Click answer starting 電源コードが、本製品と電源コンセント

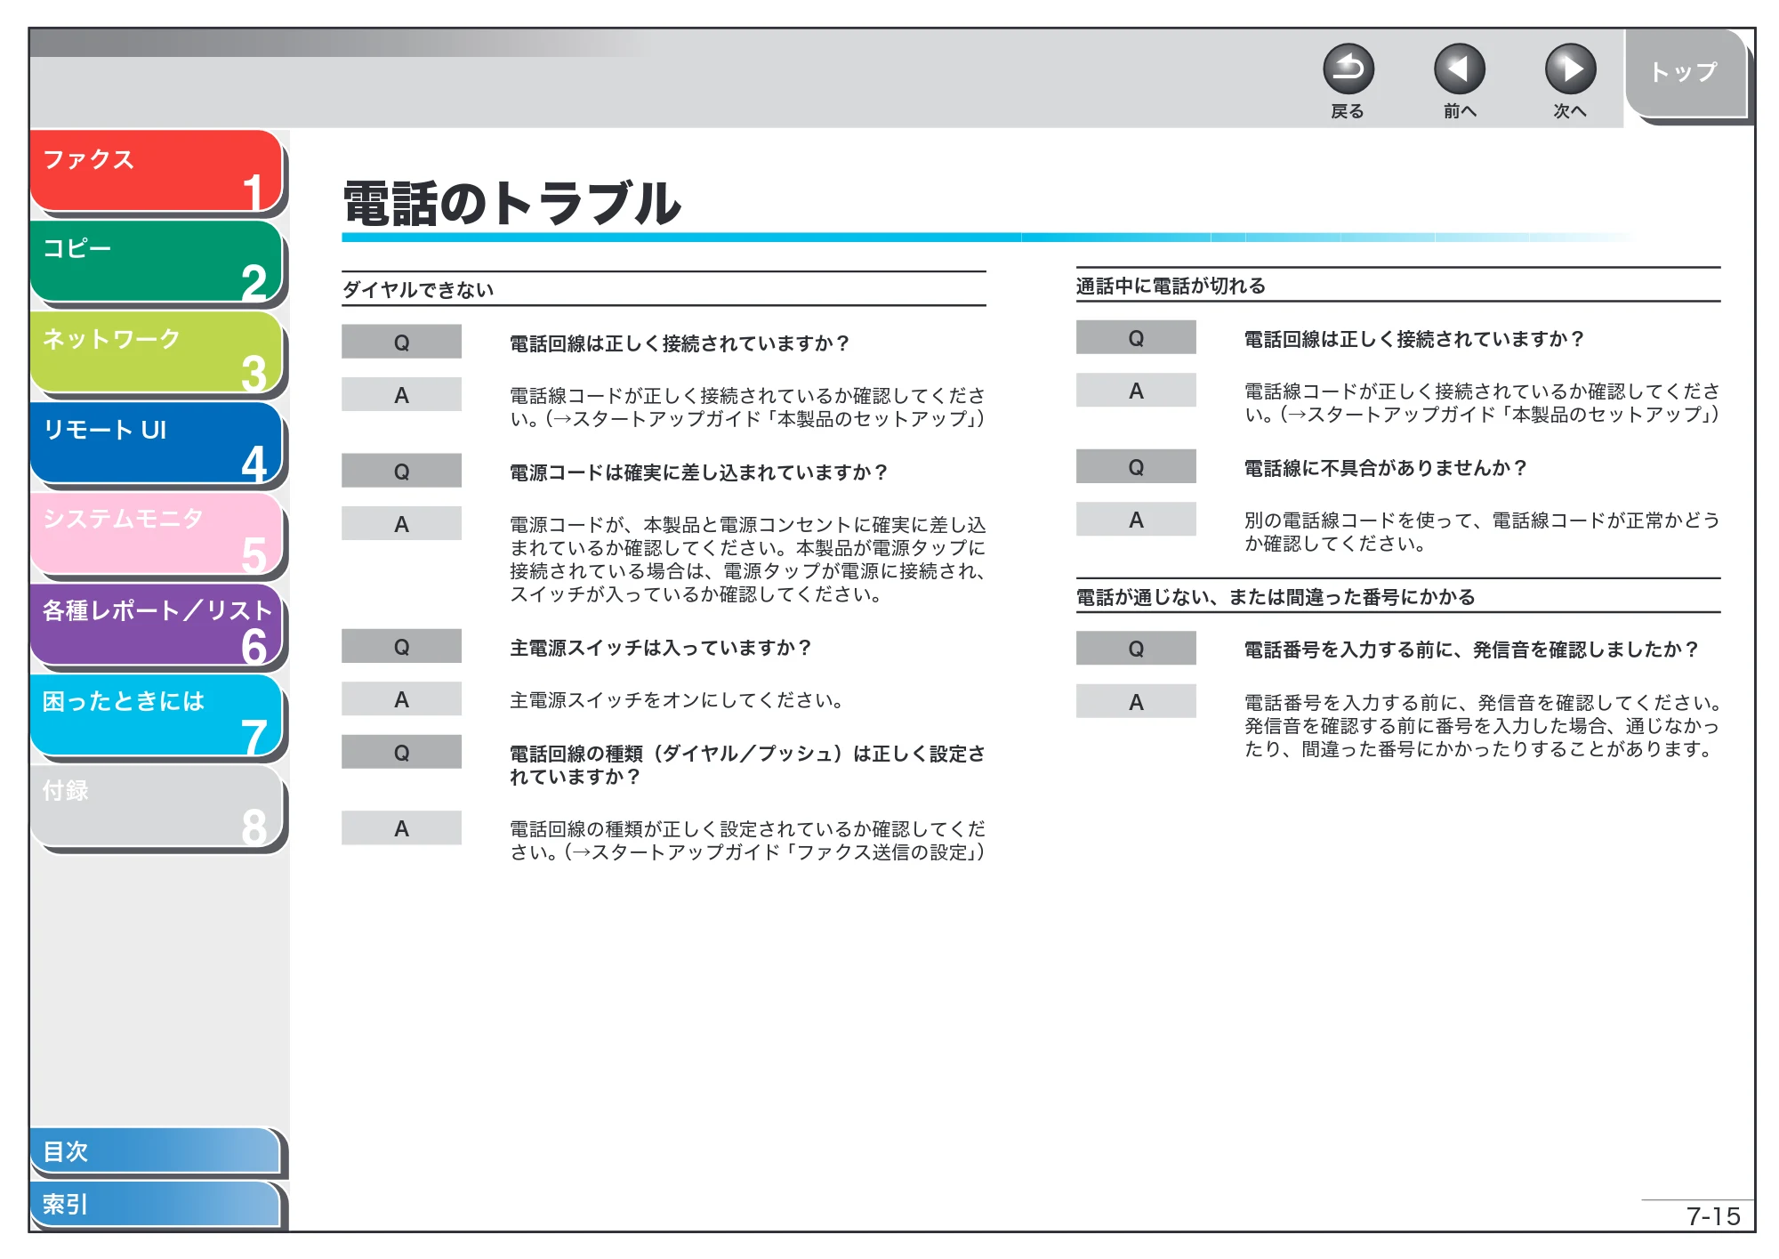747,560
